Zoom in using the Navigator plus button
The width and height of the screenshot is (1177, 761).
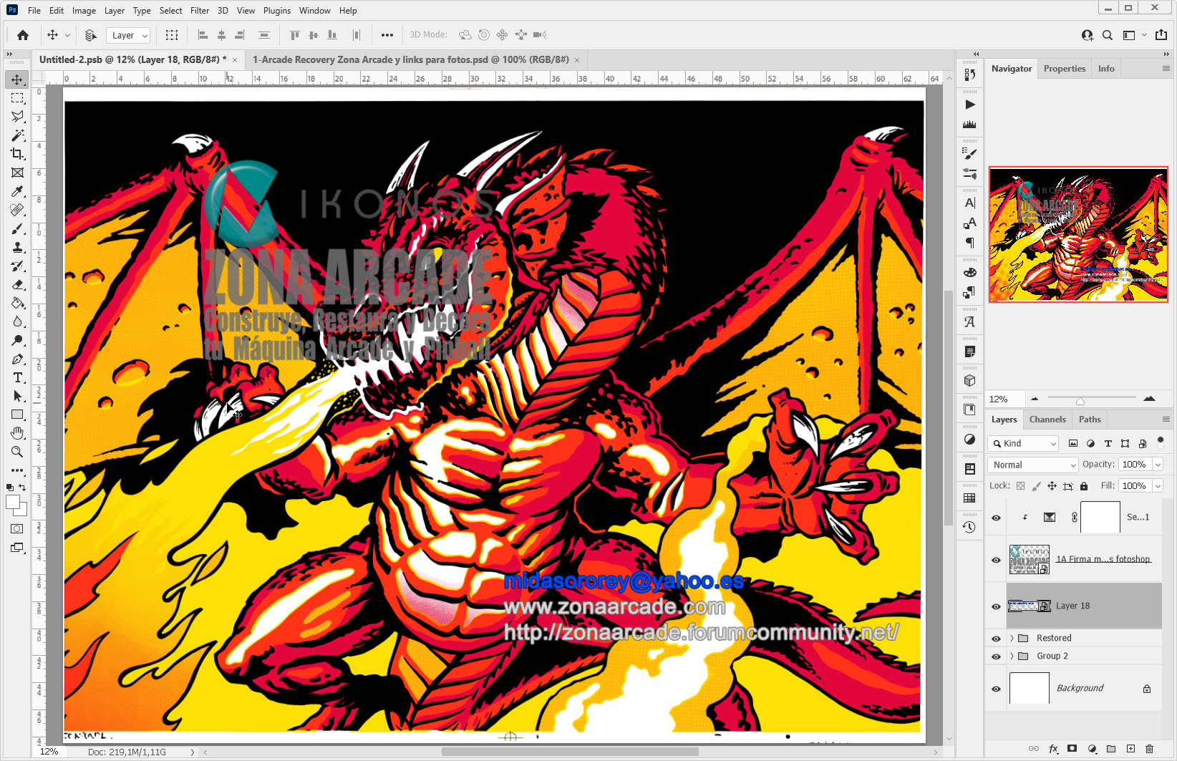[1151, 399]
